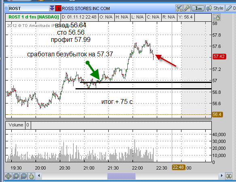Click the horizontal scrollbar thumb

click(x=121, y=176)
